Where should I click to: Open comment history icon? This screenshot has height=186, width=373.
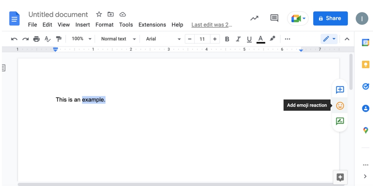274,18
